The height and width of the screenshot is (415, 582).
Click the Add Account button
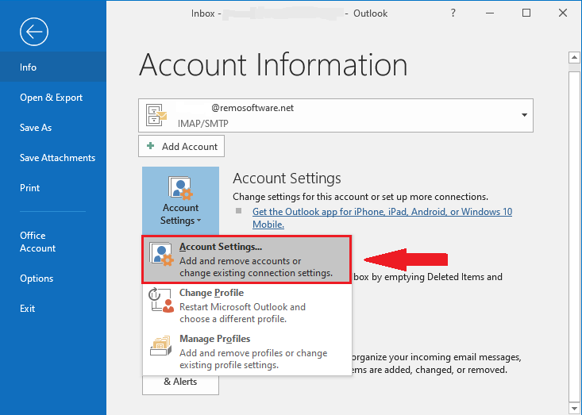point(181,146)
